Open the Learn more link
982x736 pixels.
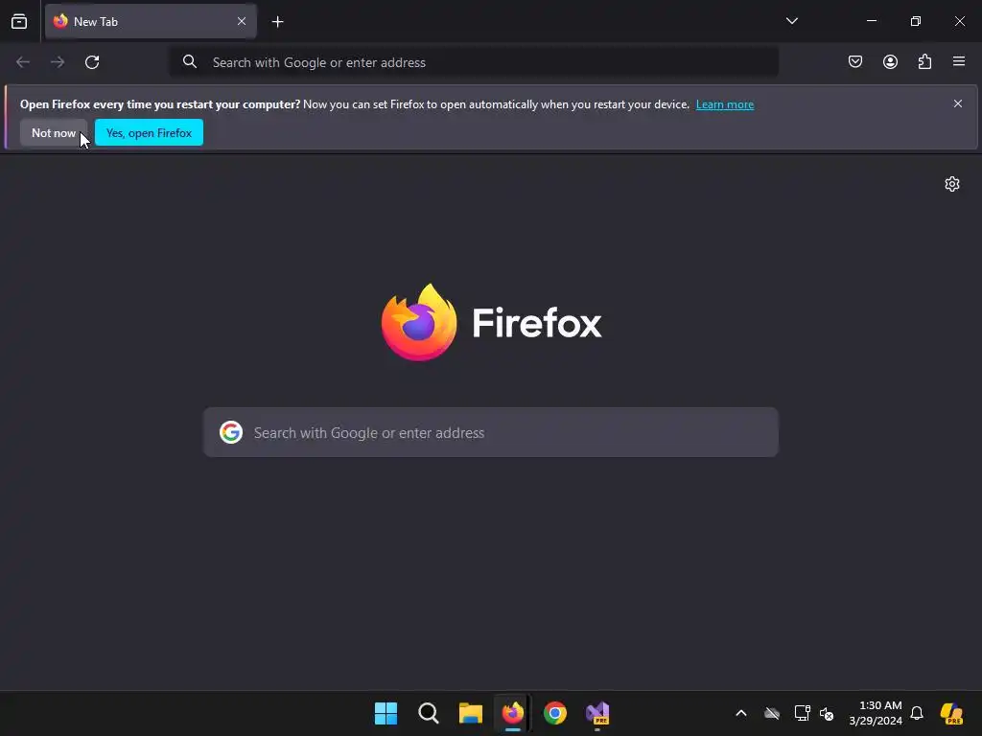click(x=725, y=104)
